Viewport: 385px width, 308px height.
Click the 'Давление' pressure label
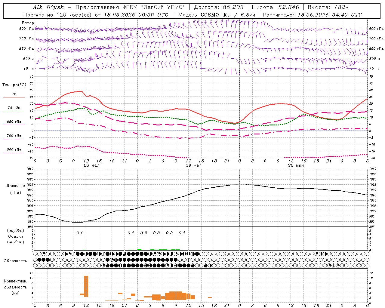pos(16,186)
